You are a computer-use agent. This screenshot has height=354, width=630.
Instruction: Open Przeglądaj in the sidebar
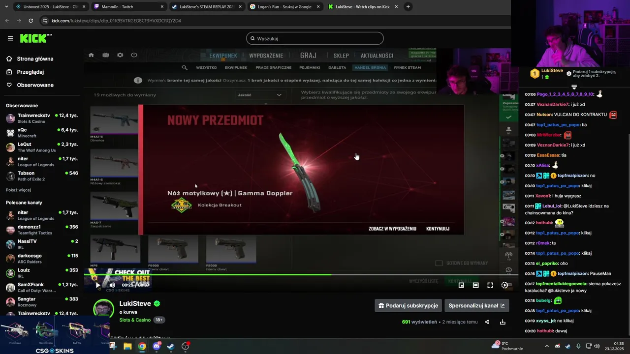[x=30, y=72]
